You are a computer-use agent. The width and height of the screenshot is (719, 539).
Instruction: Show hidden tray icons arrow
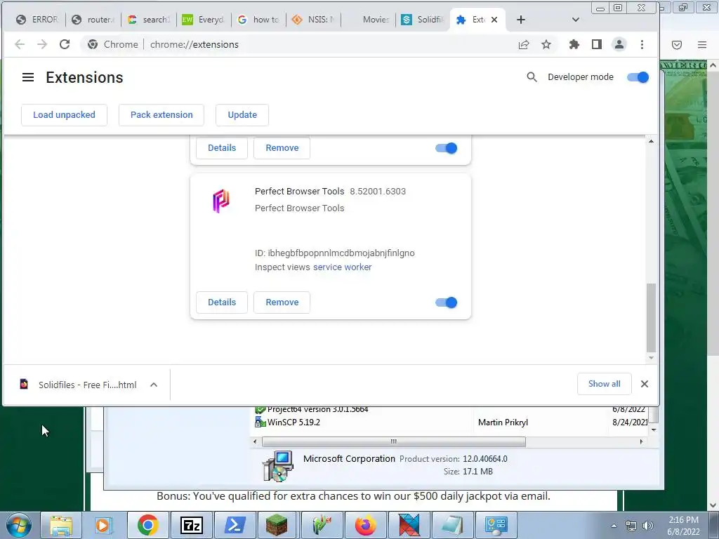coord(614,526)
